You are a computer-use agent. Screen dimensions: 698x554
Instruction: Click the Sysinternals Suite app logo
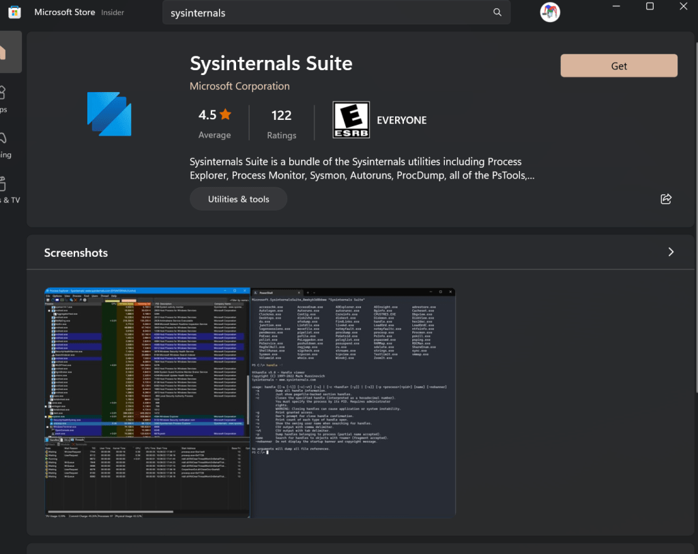click(x=109, y=114)
